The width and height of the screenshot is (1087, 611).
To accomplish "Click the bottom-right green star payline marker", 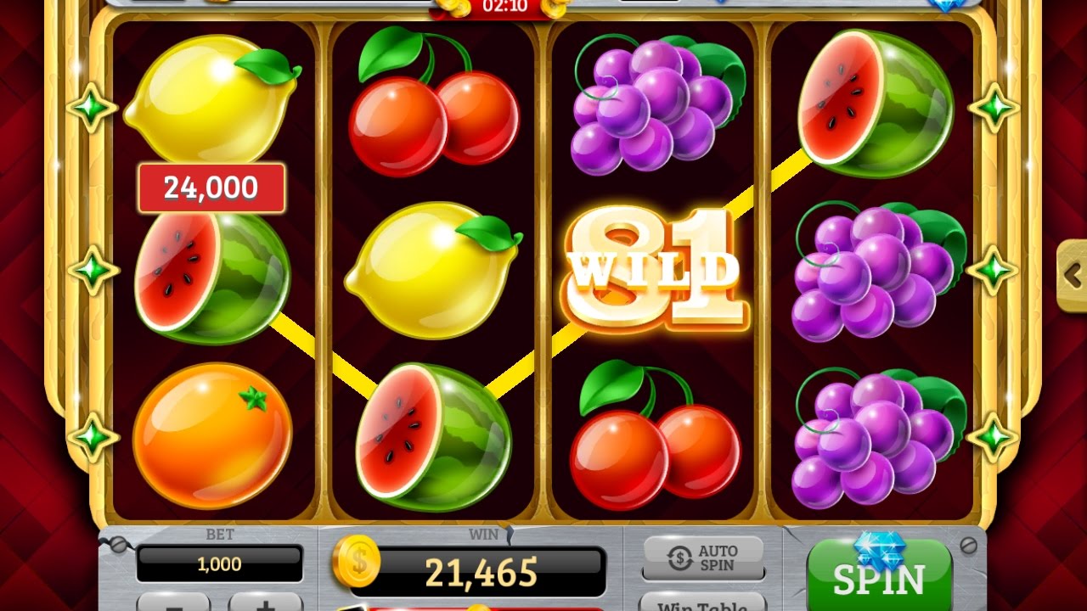I will coord(992,436).
